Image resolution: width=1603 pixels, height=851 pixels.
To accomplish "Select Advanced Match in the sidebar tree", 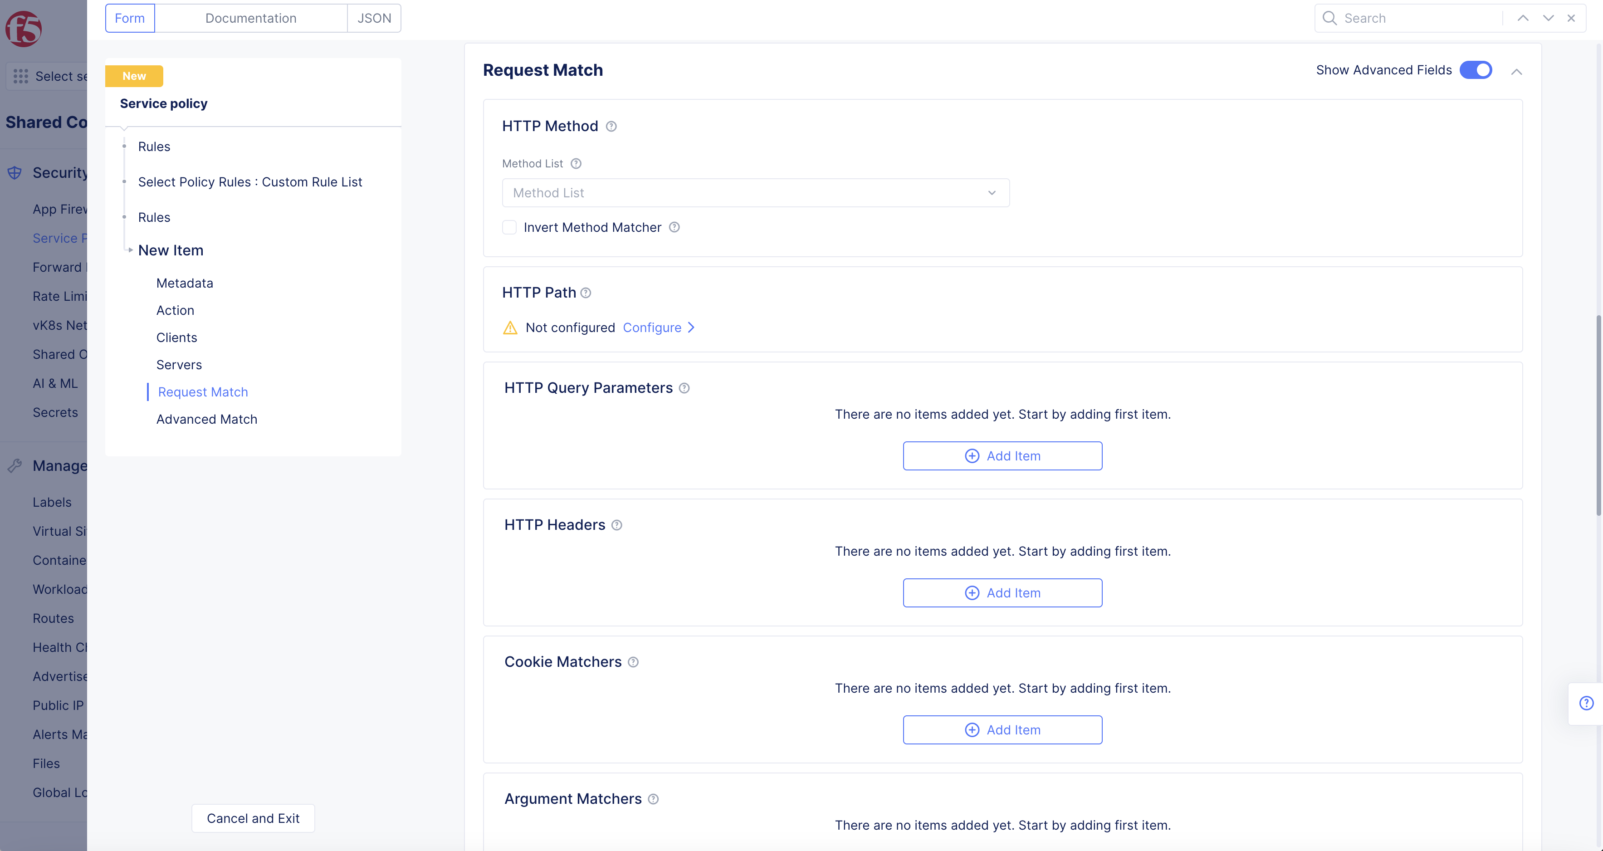I will pos(206,420).
